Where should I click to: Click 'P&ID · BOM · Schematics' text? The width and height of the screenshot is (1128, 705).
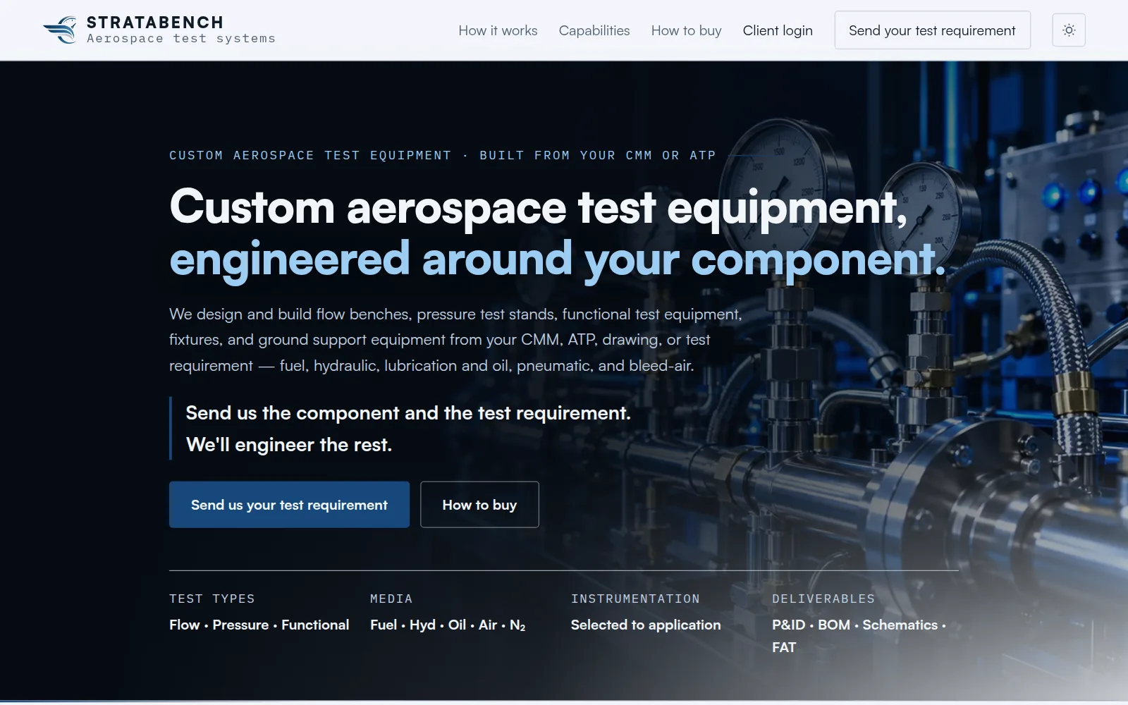click(x=854, y=625)
